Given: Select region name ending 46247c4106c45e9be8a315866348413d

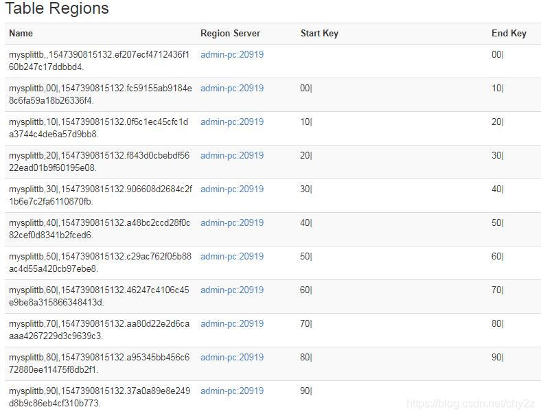Looking at the screenshot, I should tap(99, 297).
